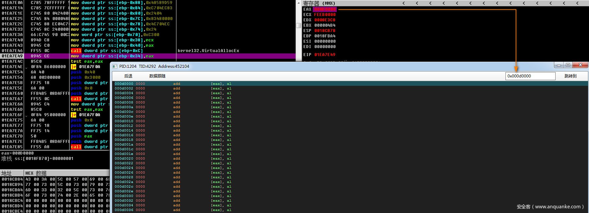Grab the disassembly pane scrollbar thumb
Screen dimensions: 589x213
pos(298,25)
